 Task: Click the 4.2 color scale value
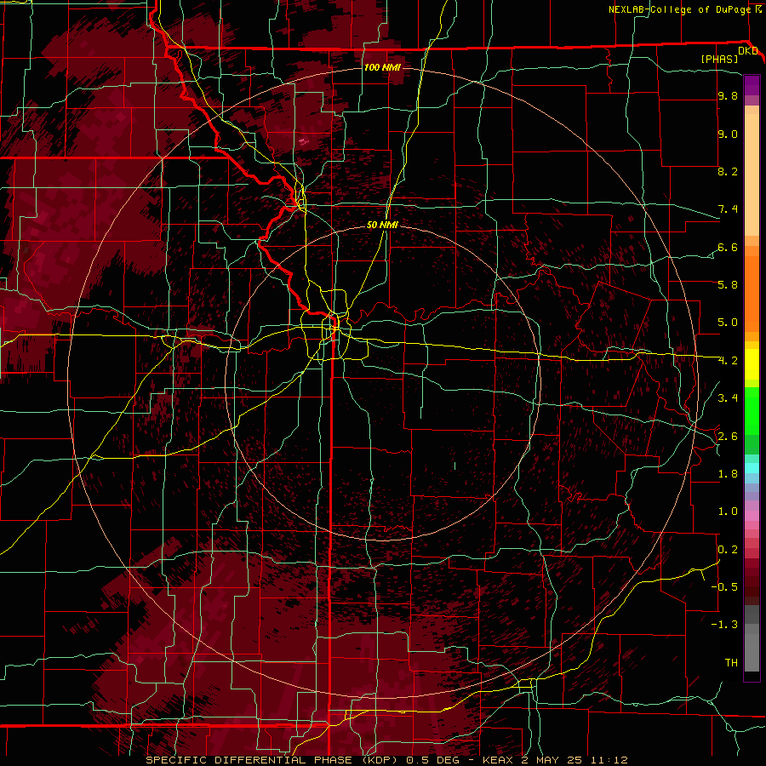[728, 361]
